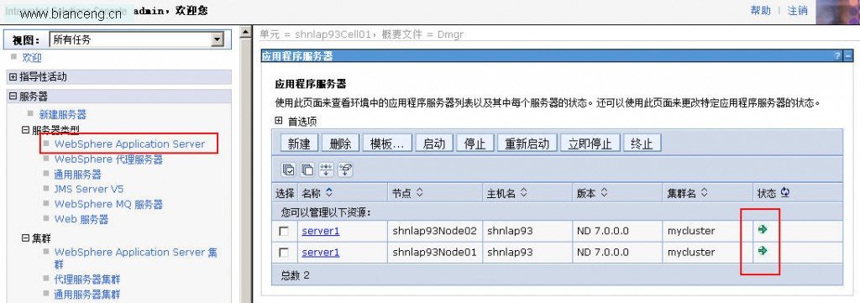Open Web 服务器 tree item
This screenshot has width=860, height=303.
pos(81,219)
